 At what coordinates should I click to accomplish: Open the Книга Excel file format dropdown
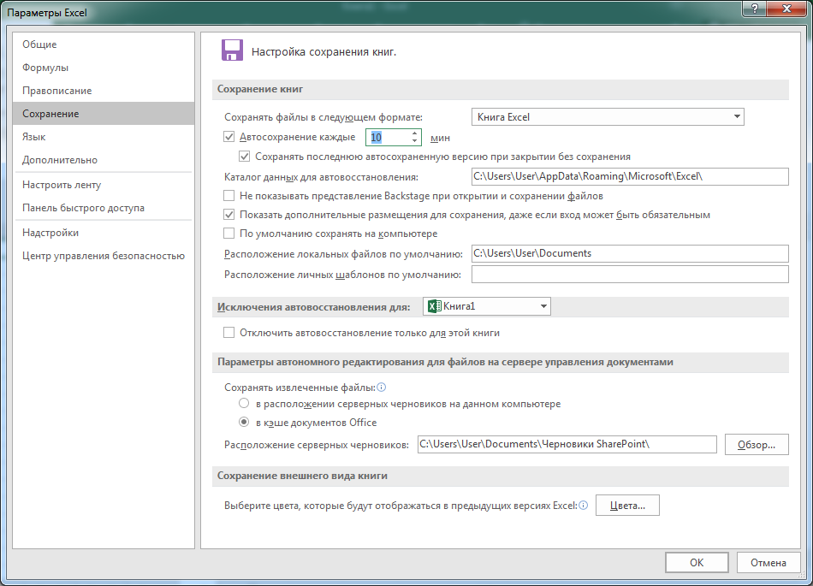point(608,117)
